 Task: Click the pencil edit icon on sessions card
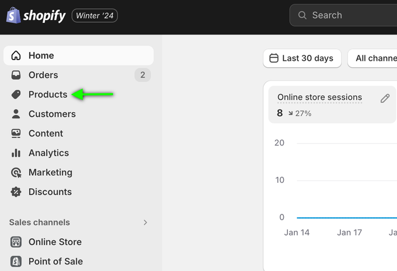385,98
